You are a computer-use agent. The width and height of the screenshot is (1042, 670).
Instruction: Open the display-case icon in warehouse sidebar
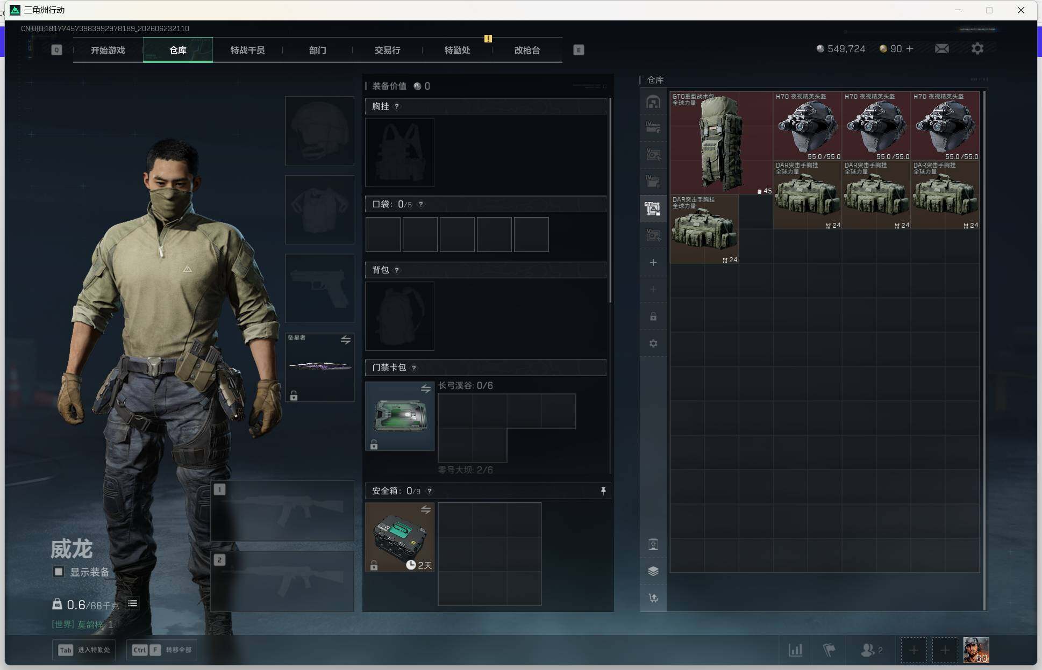pos(653,545)
